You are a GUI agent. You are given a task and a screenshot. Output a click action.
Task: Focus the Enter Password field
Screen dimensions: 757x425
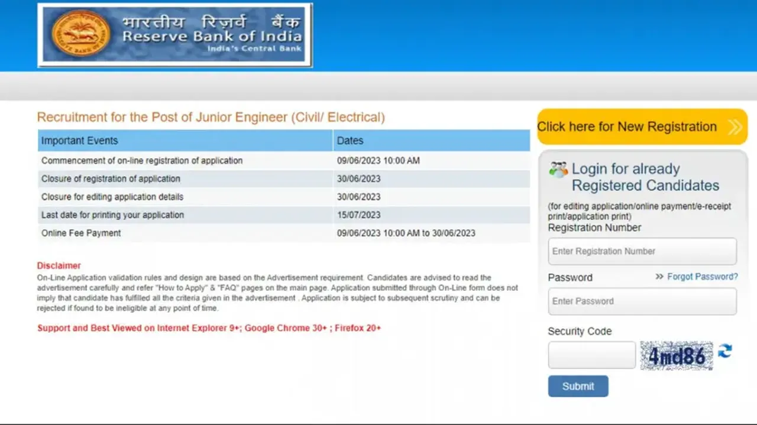(642, 301)
